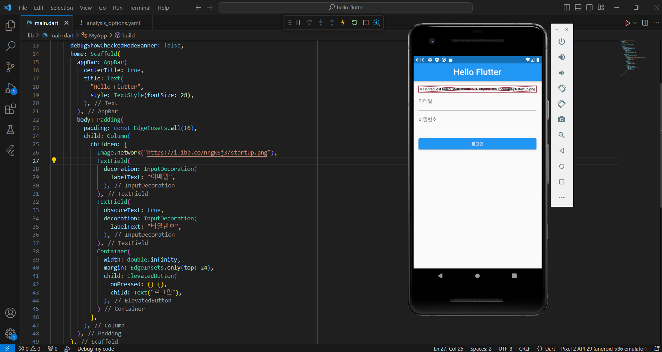
Task: Open the Extensions view
Action: point(10,109)
